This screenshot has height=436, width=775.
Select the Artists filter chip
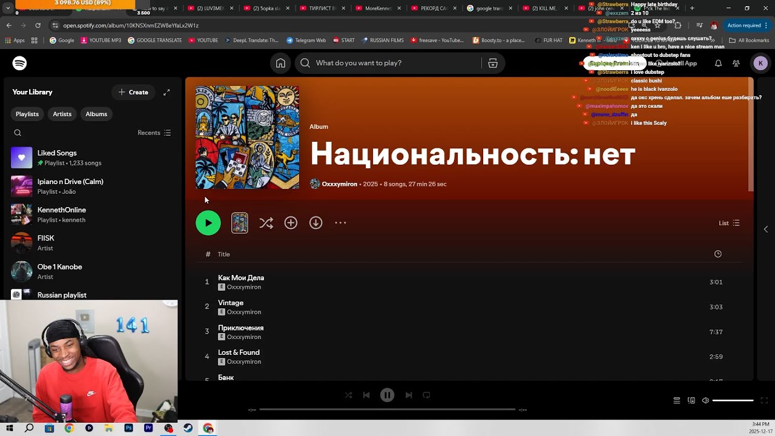click(x=62, y=114)
